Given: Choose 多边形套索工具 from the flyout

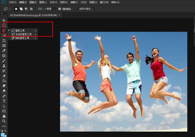Looking at the screenshot, I should tap(23, 34).
